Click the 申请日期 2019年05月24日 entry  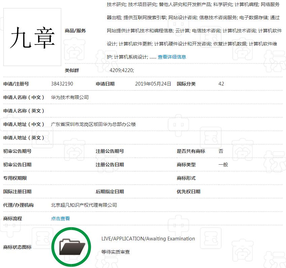tap(153, 83)
